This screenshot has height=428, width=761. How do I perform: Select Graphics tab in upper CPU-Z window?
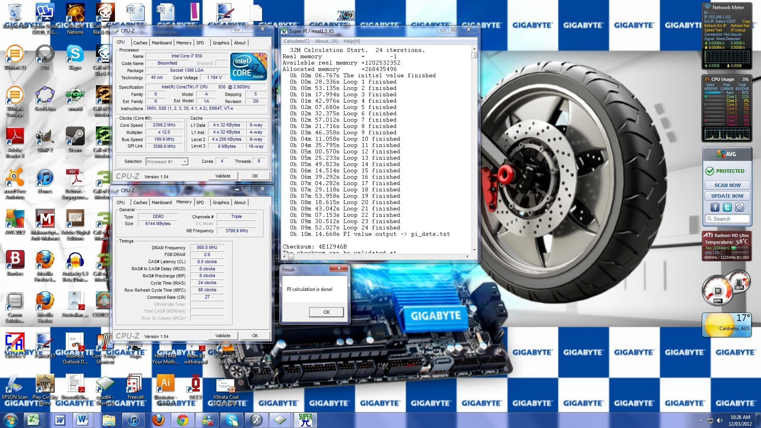(221, 43)
